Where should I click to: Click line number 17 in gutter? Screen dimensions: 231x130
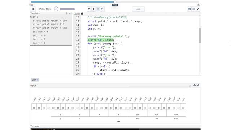coord(78,36)
